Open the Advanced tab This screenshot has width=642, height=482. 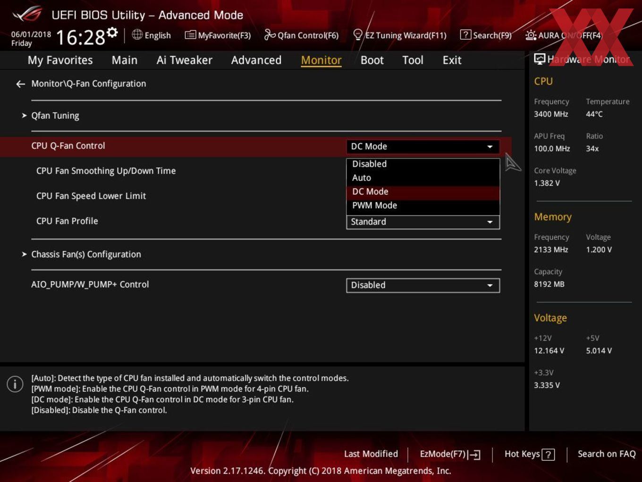pos(256,60)
